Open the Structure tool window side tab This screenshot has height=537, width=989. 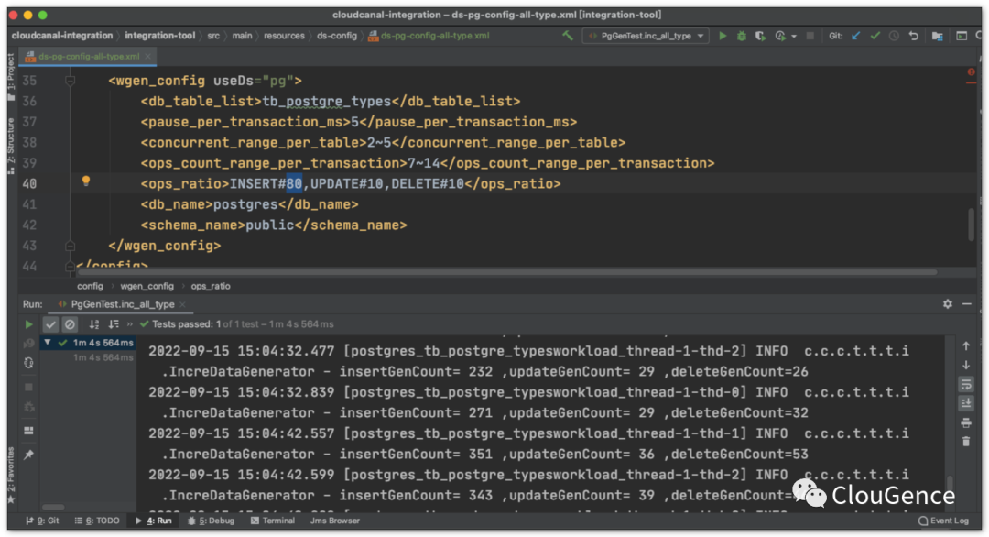(11, 145)
